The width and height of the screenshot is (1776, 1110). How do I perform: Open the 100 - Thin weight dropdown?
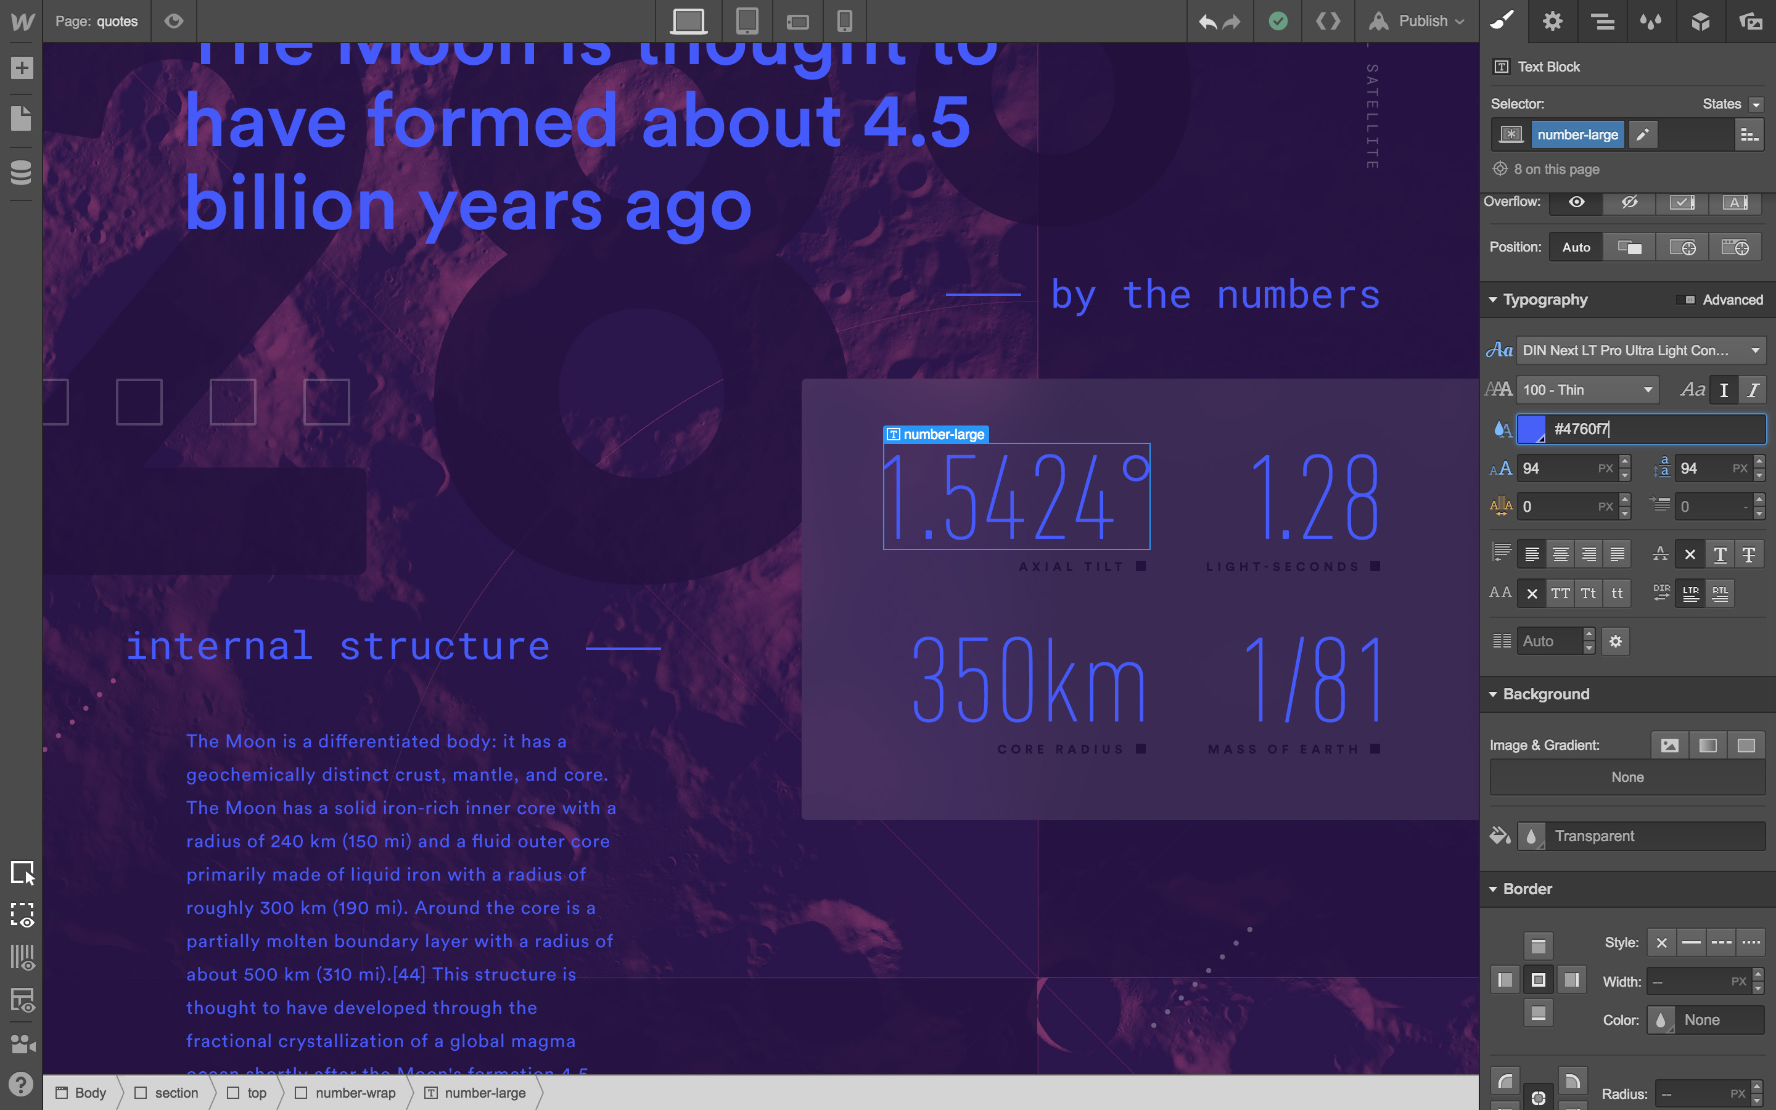tap(1587, 390)
